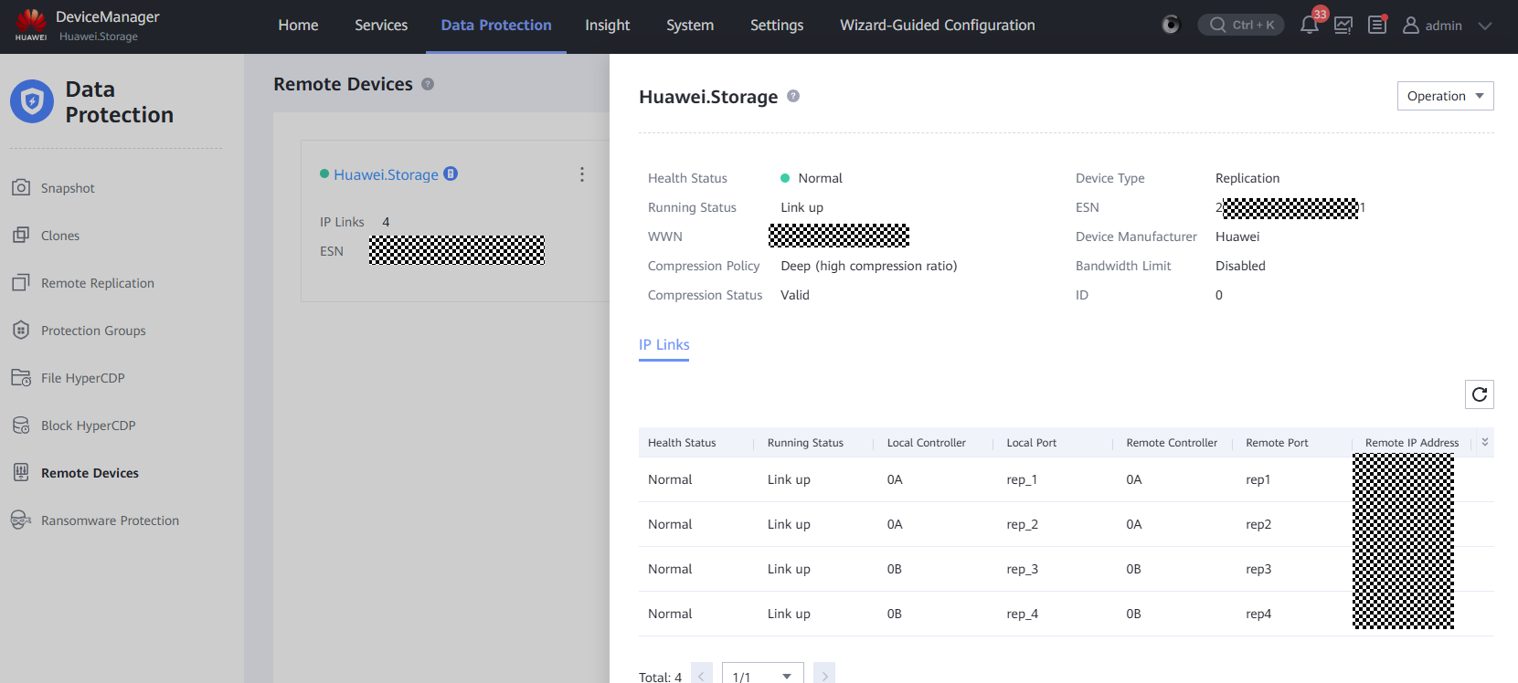The height and width of the screenshot is (683, 1518).
Task: Open Wizard-Guided Configuration
Action: 938,26
